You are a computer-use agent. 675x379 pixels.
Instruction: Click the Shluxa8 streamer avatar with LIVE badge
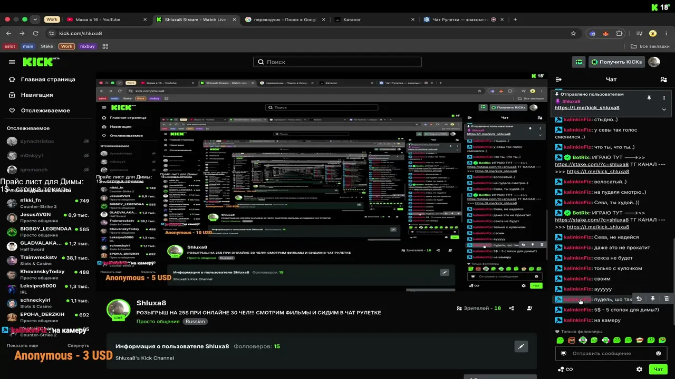click(119, 310)
